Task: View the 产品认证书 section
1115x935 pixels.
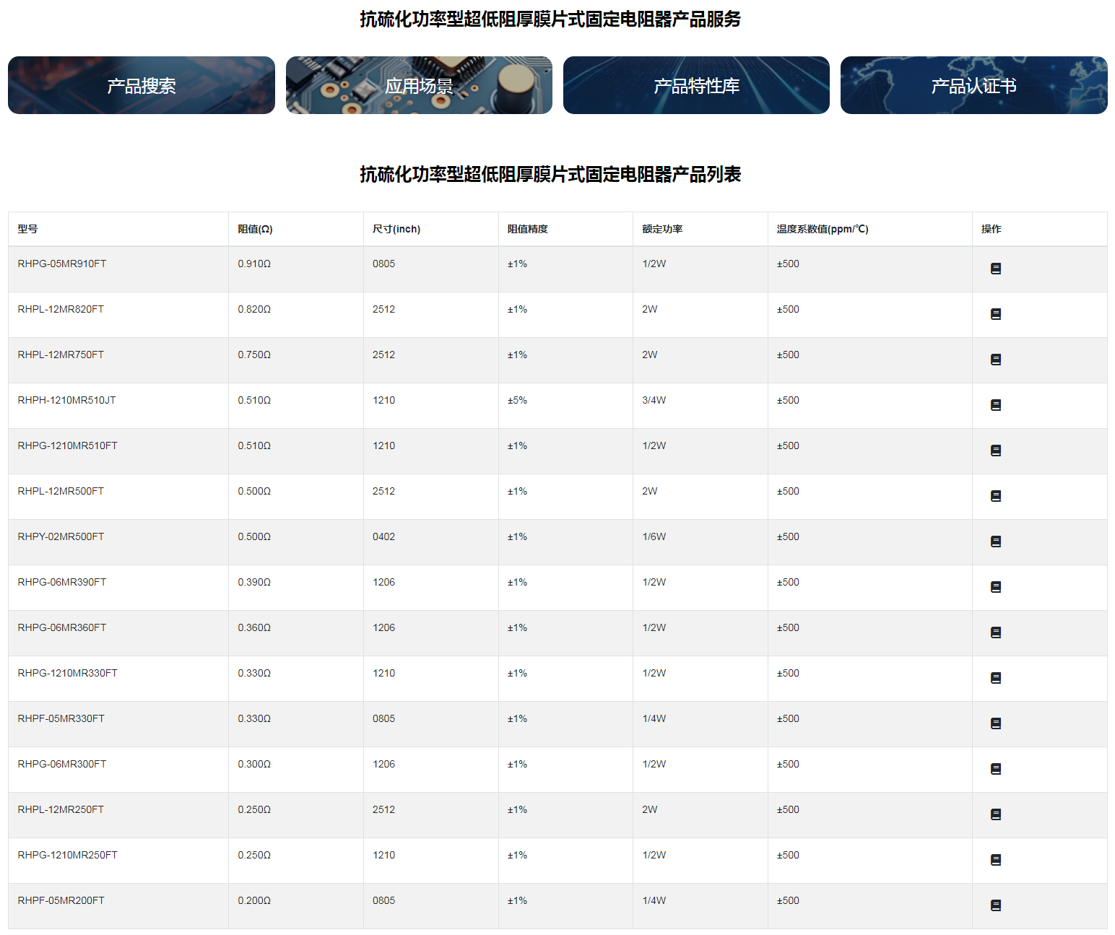Action: coord(973,85)
